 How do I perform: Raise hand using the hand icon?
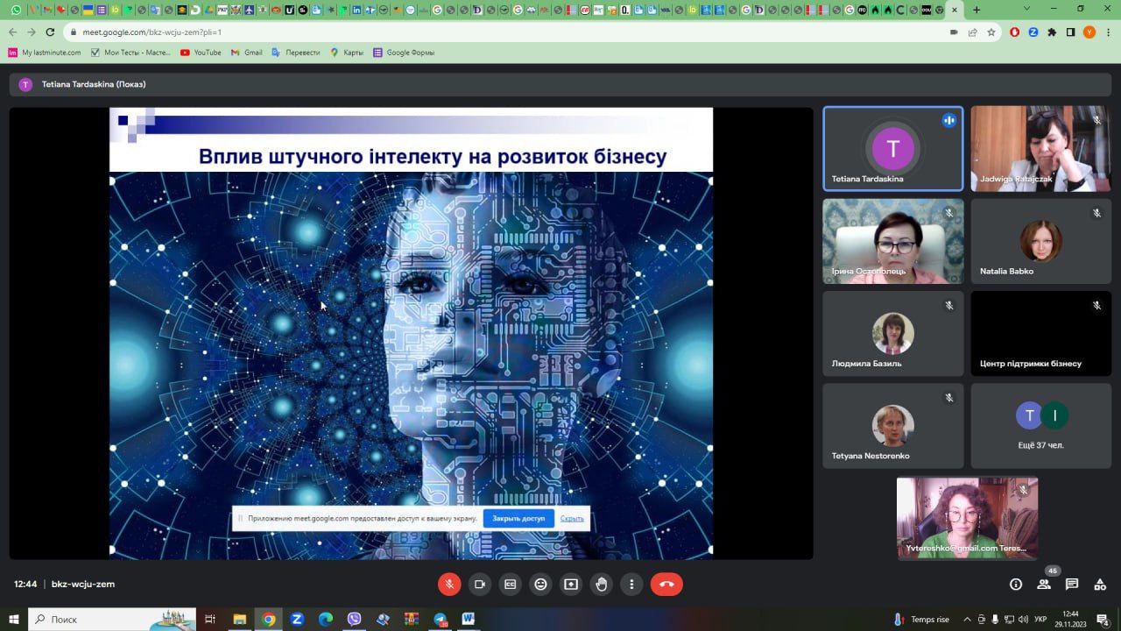coord(602,585)
